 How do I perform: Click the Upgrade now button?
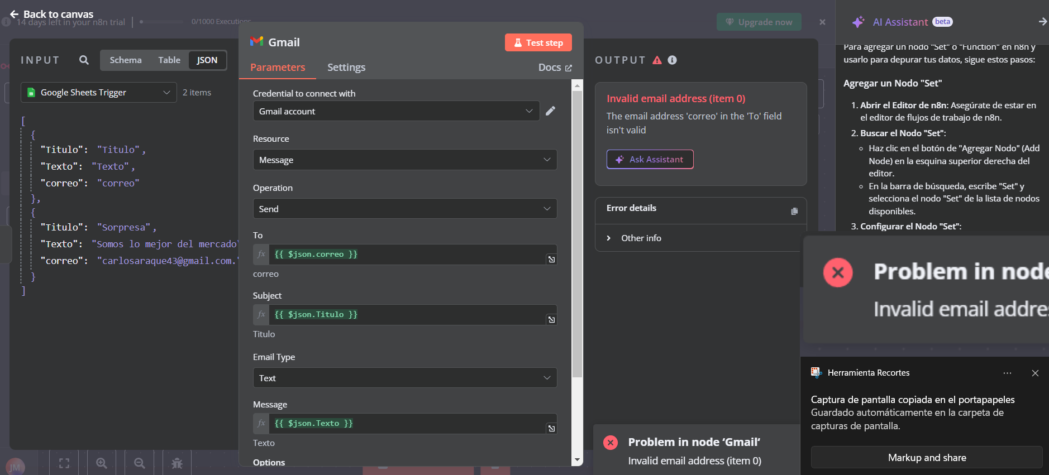tap(759, 22)
